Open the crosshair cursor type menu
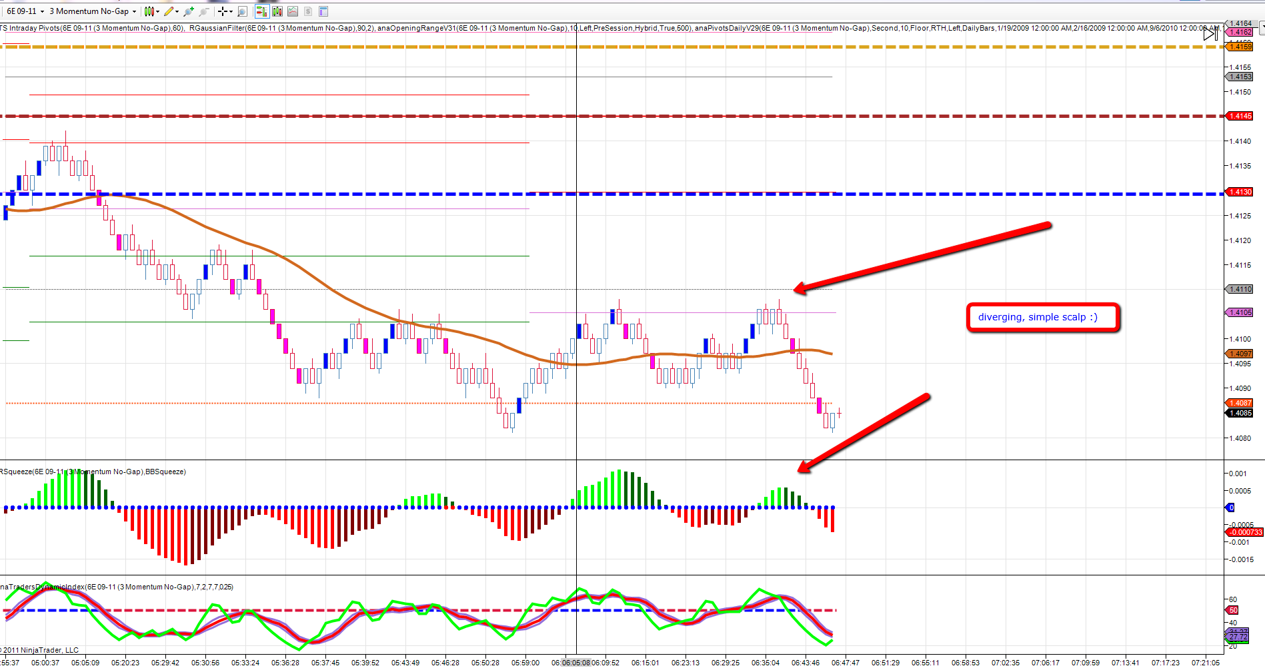 click(x=225, y=11)
